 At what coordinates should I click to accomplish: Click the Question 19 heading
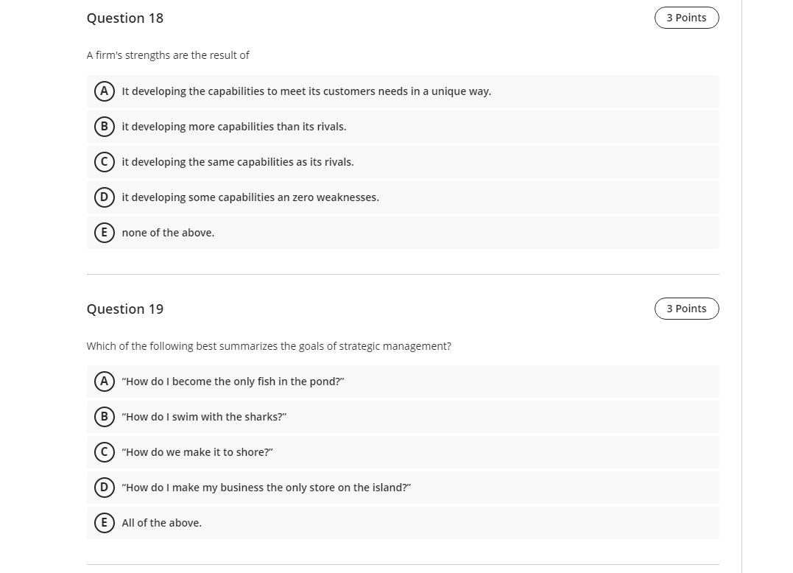click(x=125, y=309)
